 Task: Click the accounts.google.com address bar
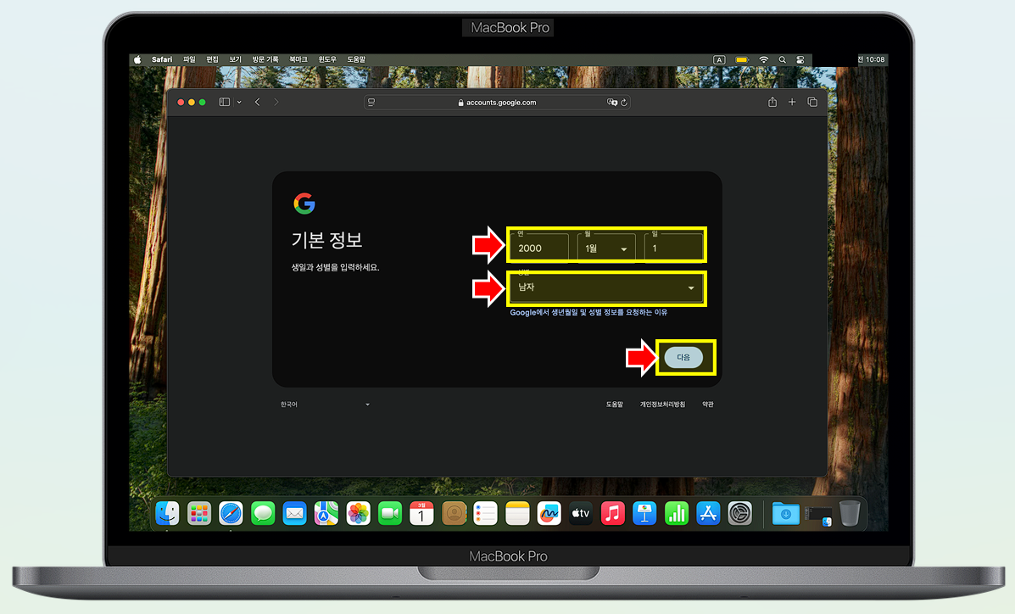497,103
